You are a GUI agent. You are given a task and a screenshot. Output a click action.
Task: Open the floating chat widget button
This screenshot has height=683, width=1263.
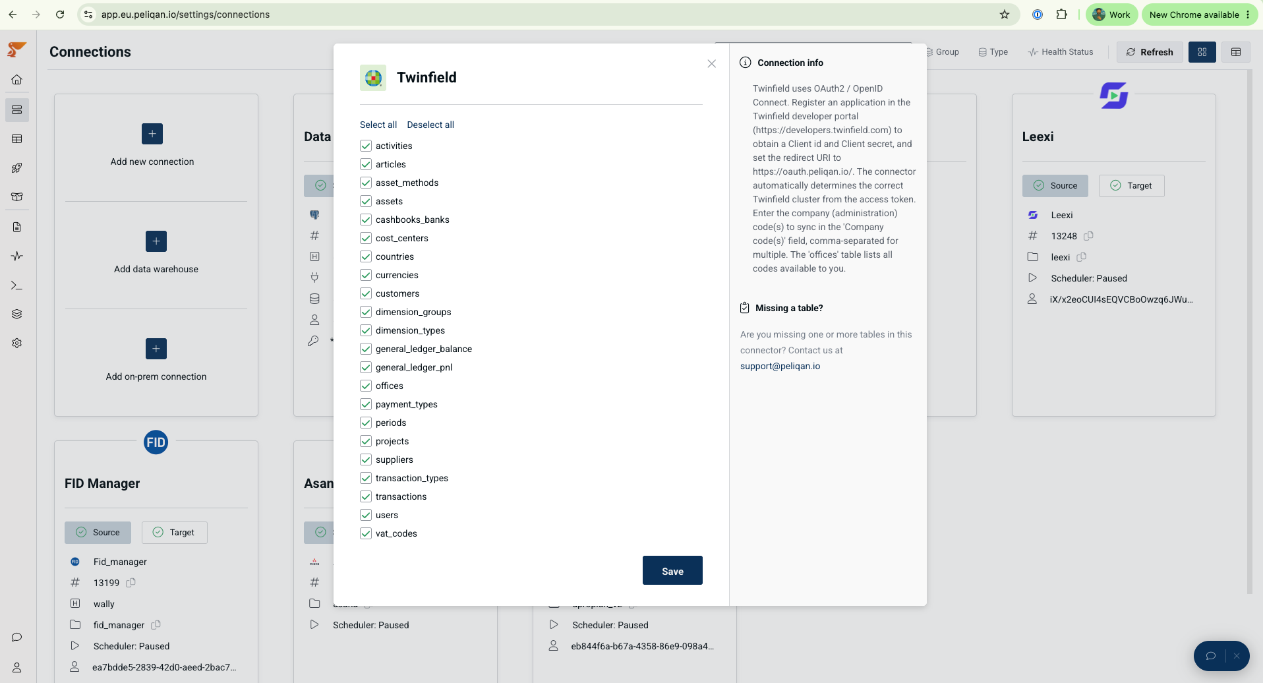(x=1210, y=656)
